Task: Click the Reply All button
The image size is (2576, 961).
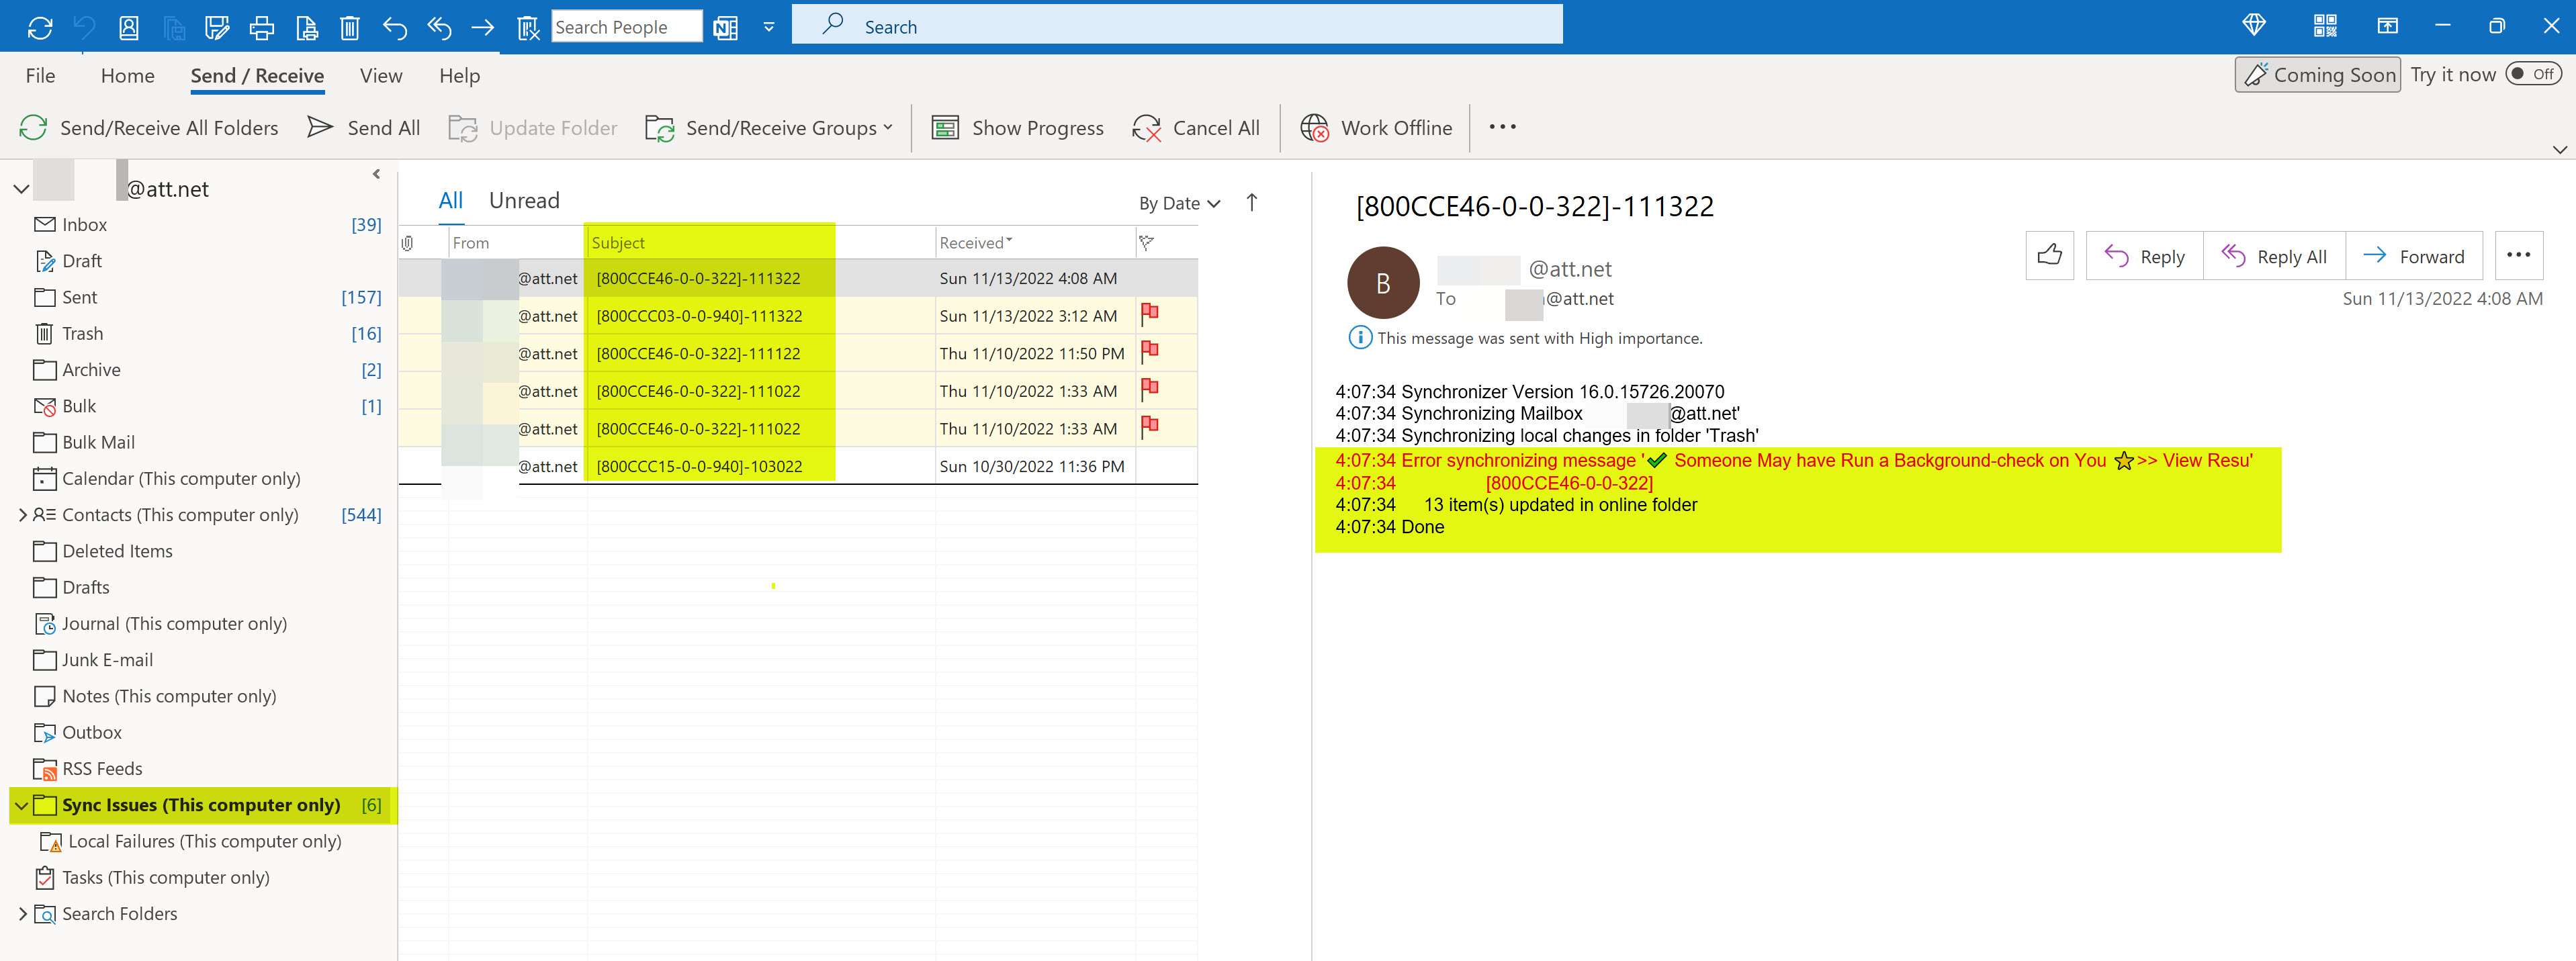Action: point(2274,256)
